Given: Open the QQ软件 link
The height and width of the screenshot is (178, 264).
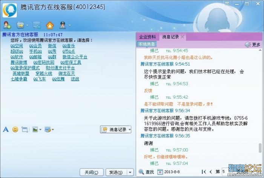Looking at the screenshot, I should [x=17, y=57].
